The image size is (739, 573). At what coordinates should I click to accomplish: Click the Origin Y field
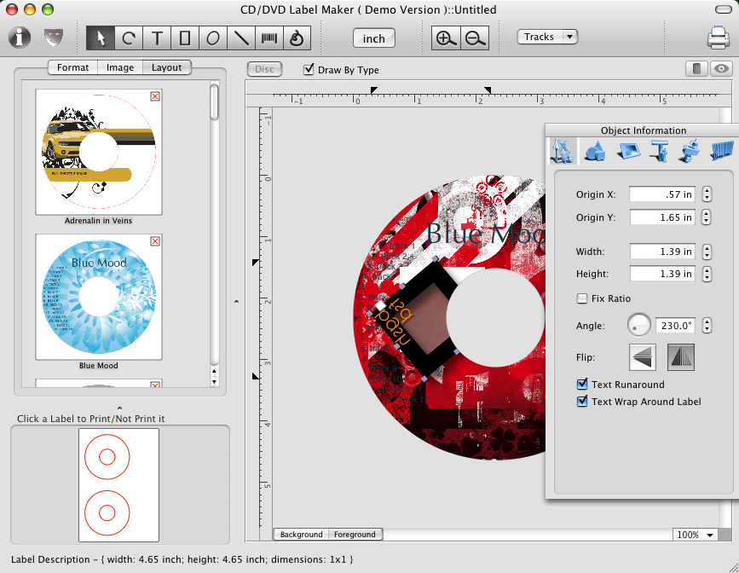pyautogui.click(x=662, y=217)
